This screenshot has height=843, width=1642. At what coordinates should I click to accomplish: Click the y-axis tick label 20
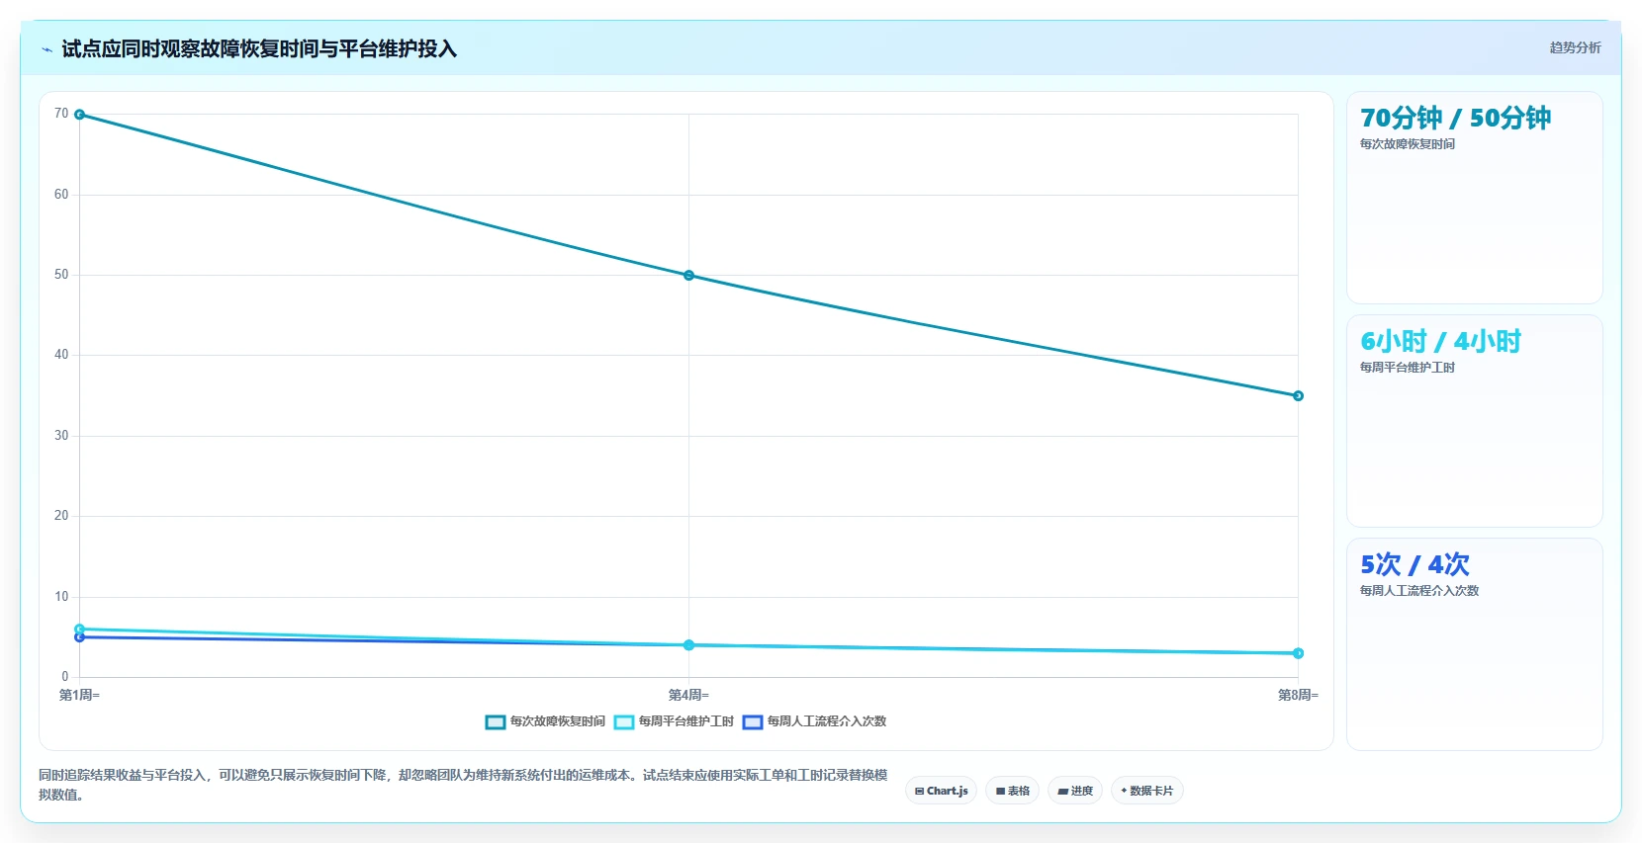[61, 516]
